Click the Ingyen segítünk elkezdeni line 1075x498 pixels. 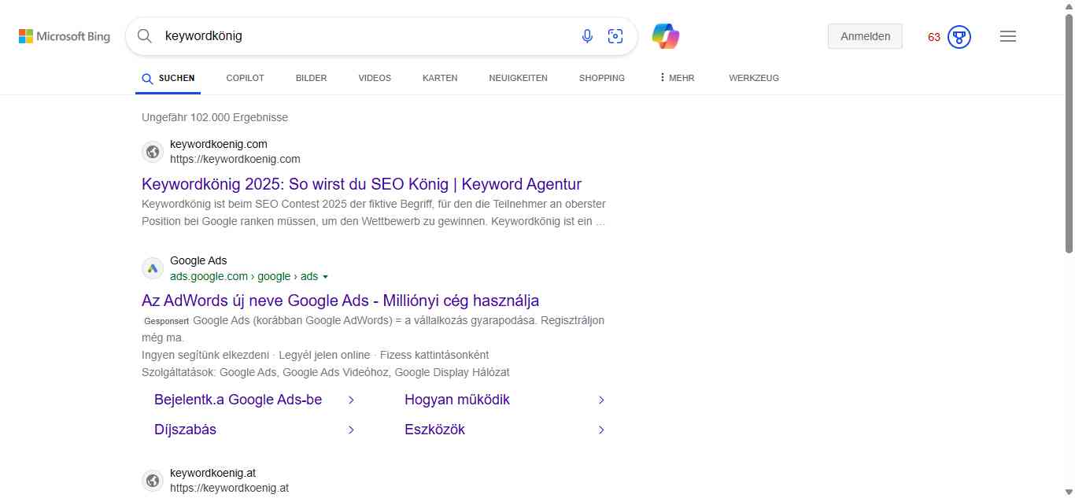click(315, 355)
